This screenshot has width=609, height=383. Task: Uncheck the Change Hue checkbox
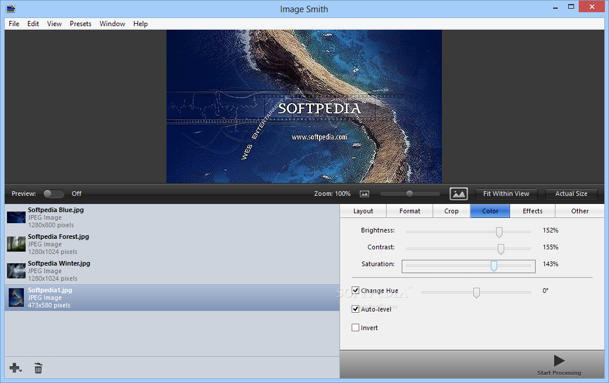pos(355,291)
